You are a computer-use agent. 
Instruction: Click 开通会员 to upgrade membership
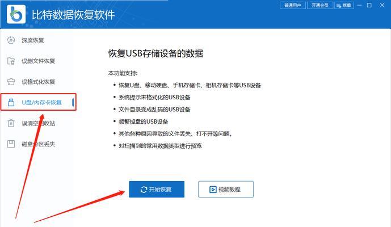(320, 5)
